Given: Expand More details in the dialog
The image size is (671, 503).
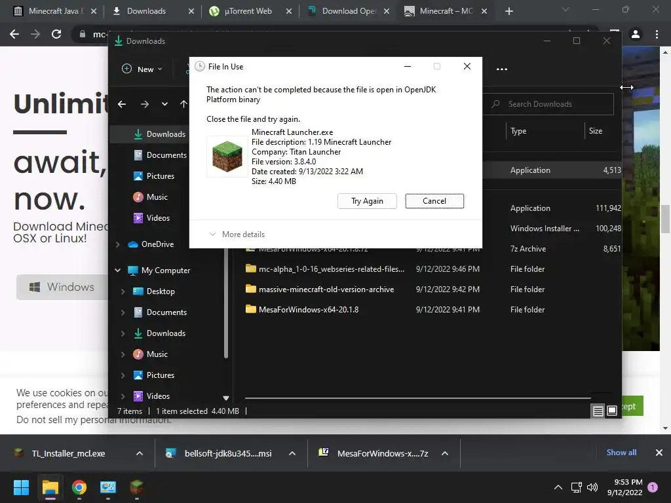Looking at the screenshot, I should click(x=237, y=234).
